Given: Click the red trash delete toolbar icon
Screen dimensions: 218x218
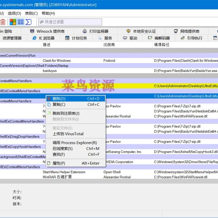Looking at the screenshot, I should click(x=3, y=22).
